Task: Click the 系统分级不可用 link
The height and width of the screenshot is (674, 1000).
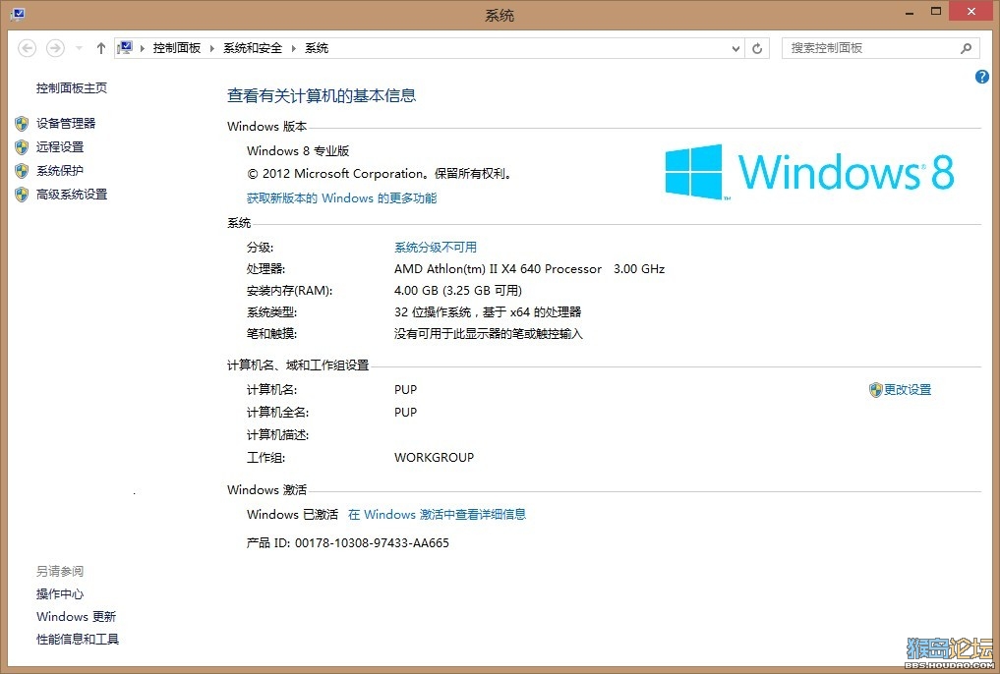Action: click(x=436, y=248)
